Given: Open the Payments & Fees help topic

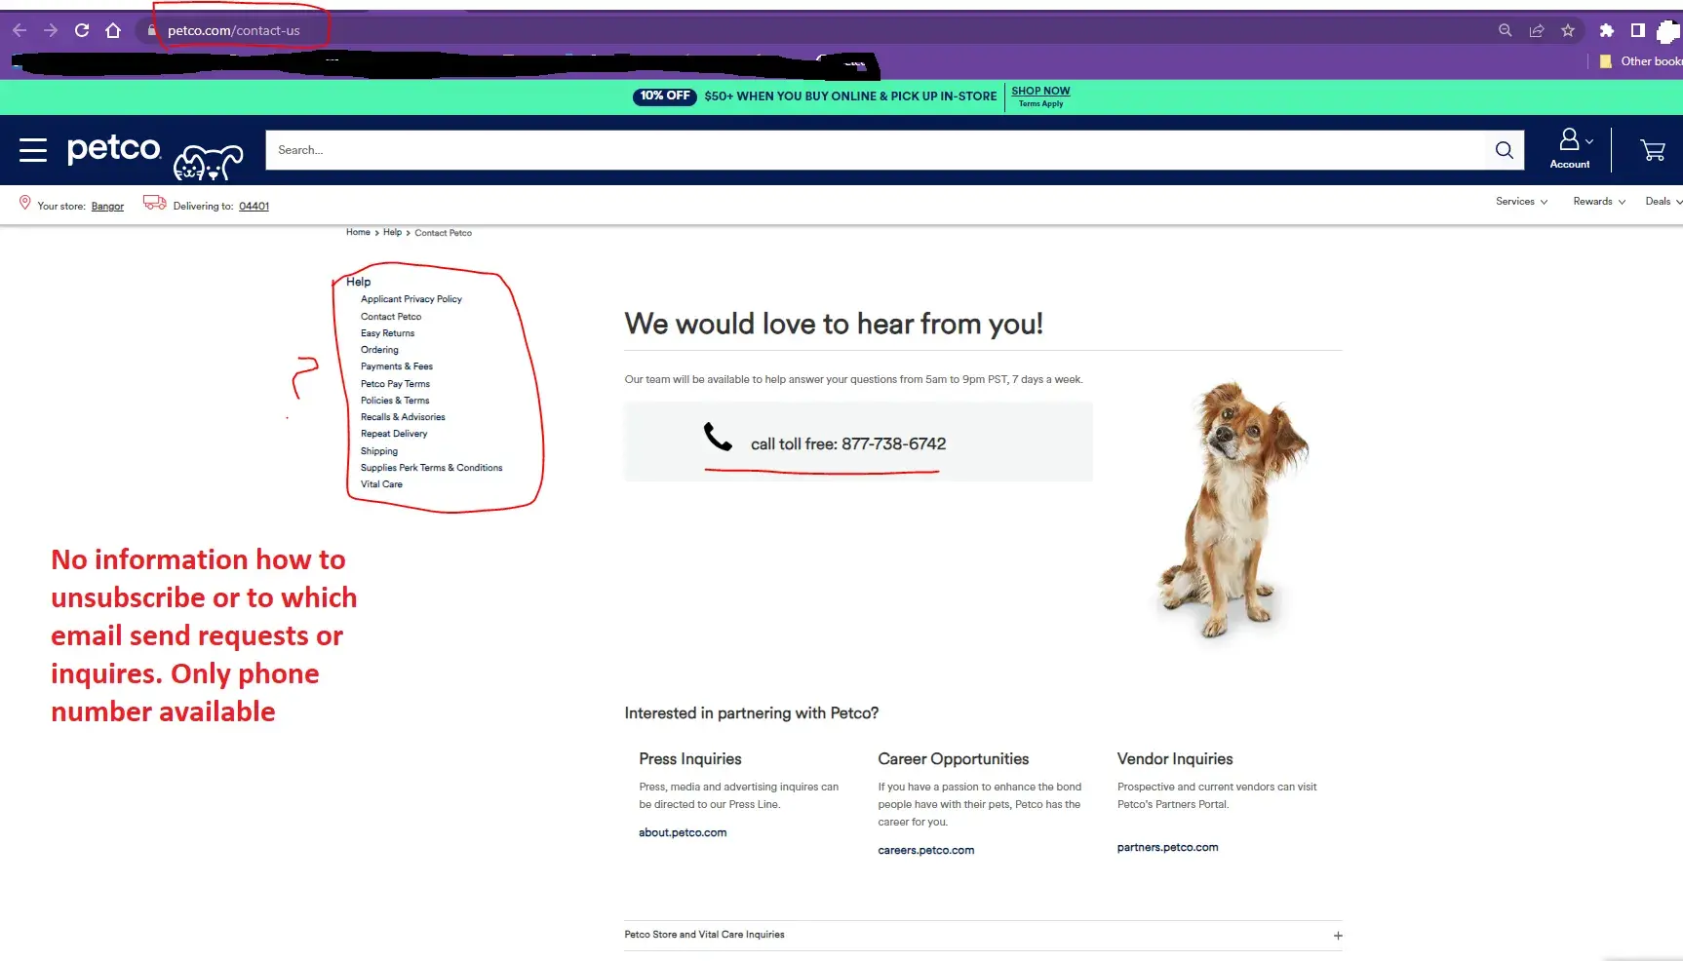Looking at the screenshot, I should pyautogui.click(x=397, y=366).
